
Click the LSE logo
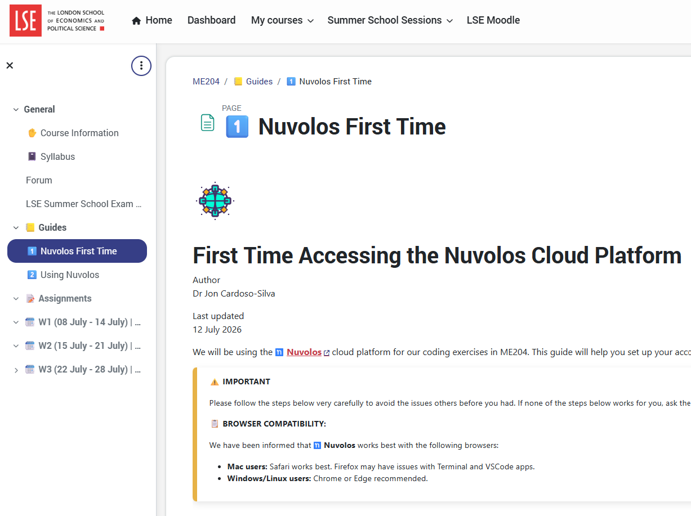(57, 21)
